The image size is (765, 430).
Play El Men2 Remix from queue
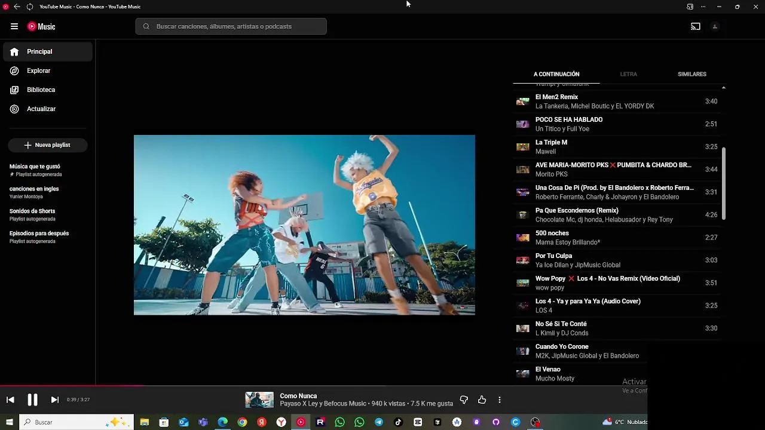pyautogui.click(x=617, y=102)
